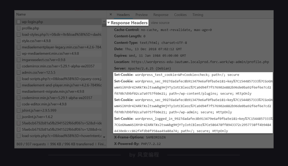Click the 996 KB transferred status text
Image resolution: width=288 pixels, height=166 pixels.
(72, 144)
